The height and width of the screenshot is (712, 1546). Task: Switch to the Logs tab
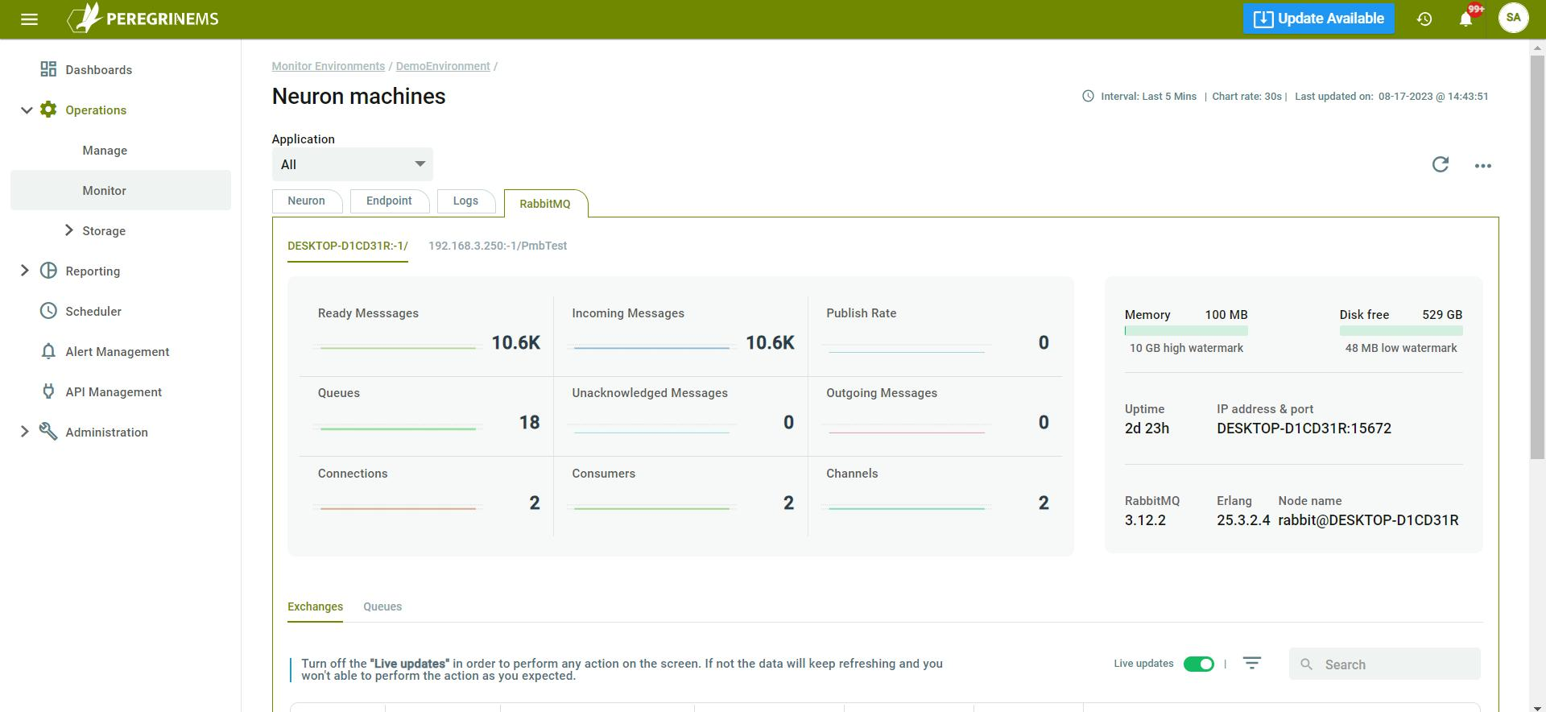pyautogui.click(x=465, y=201)
